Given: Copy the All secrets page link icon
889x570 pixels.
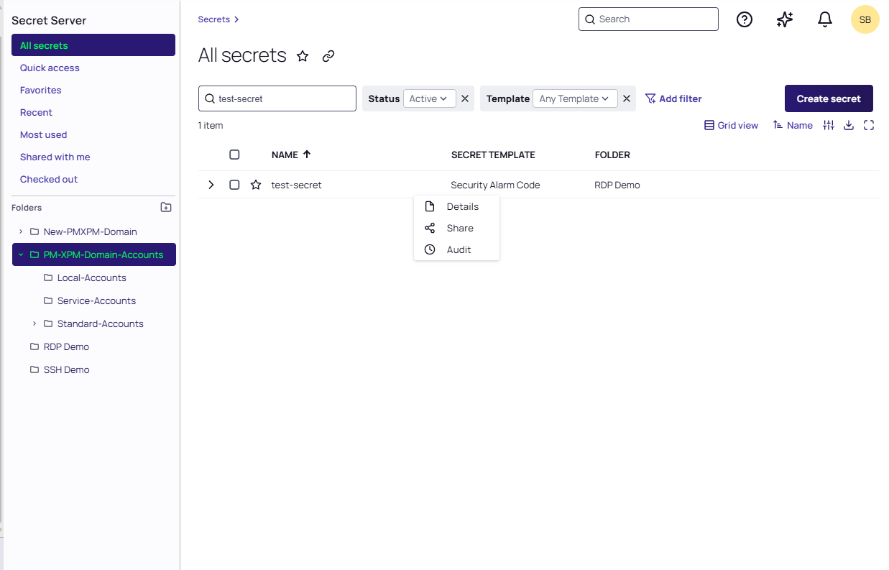Looking at the screenshot, I should pyautogui.click(x=328, y=56).
